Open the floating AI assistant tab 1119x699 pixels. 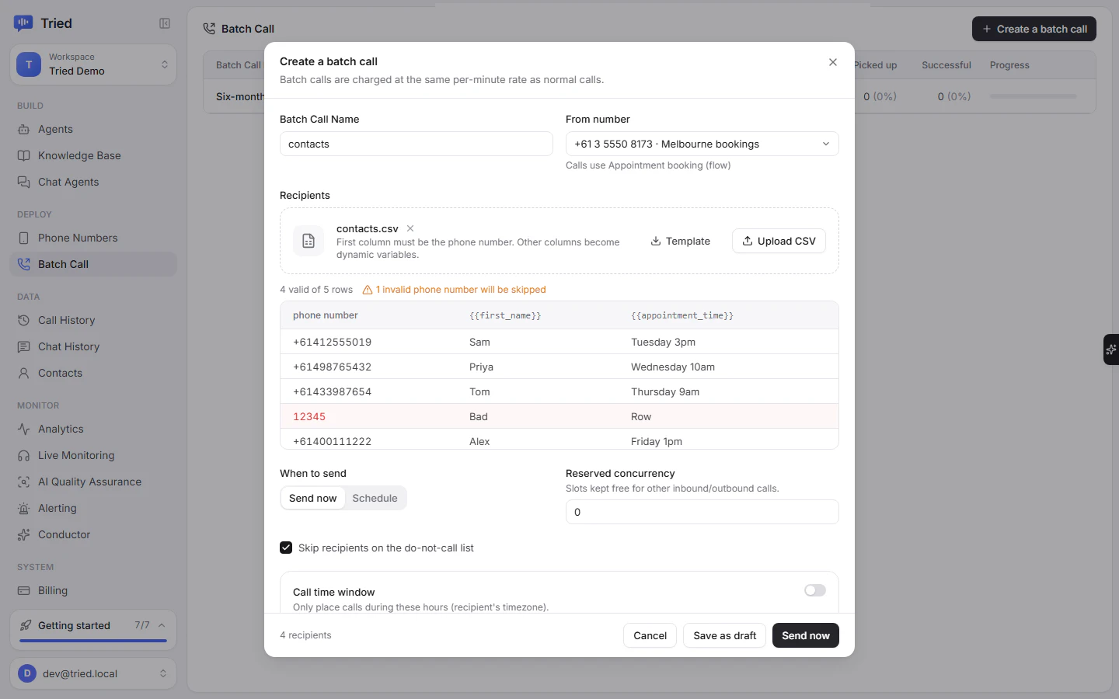(1111, 349)
